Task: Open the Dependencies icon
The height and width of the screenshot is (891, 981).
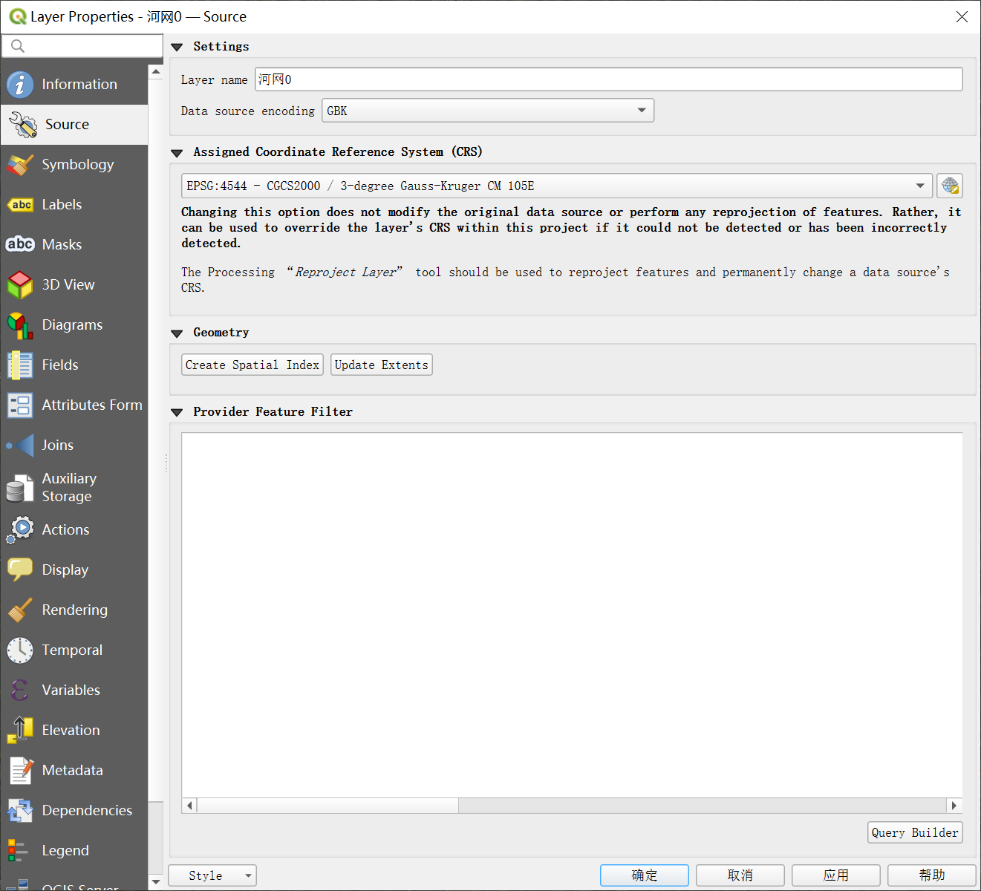Action: tap(20, 811)
